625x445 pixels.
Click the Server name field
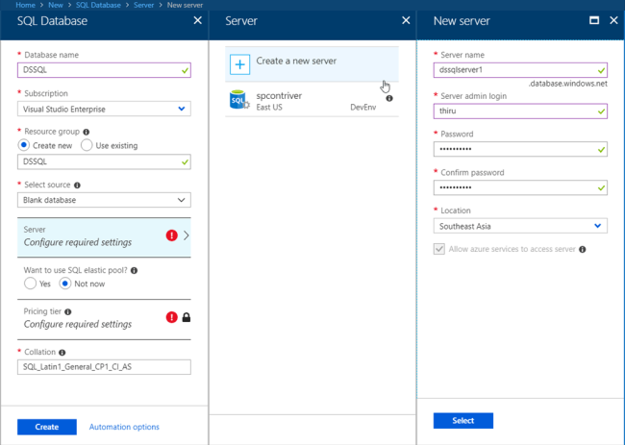[x=520, y=70]
